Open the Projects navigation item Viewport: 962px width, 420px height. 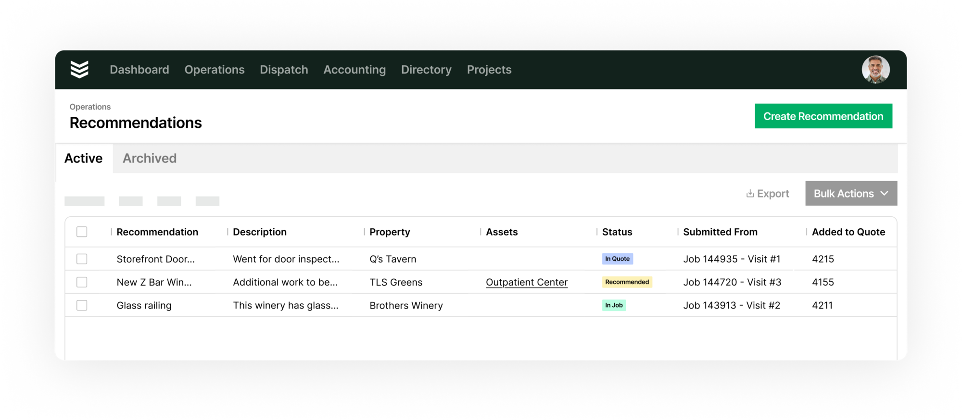(489, 70)
